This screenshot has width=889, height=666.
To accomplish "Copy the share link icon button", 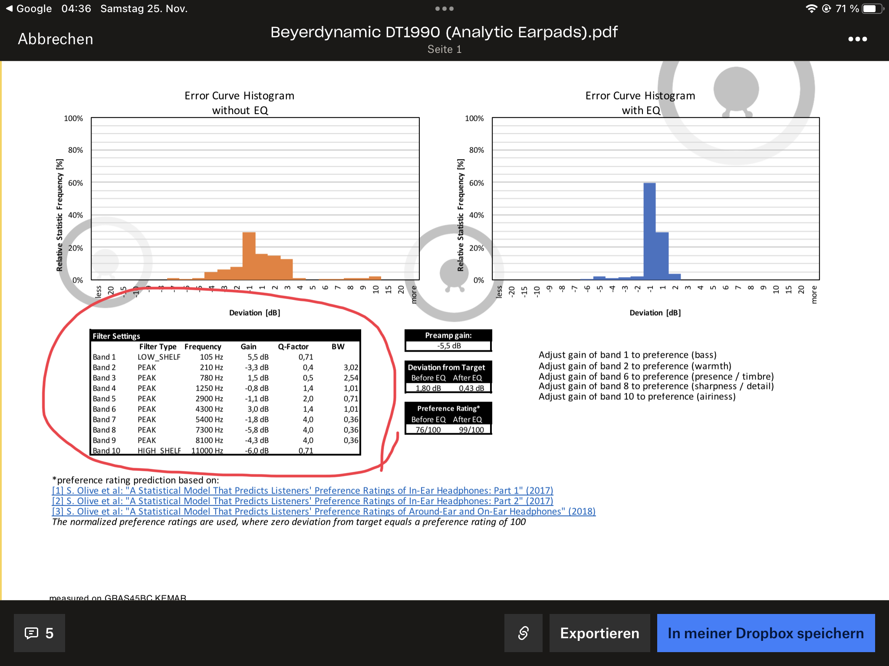I will click(x=524, y=633).
